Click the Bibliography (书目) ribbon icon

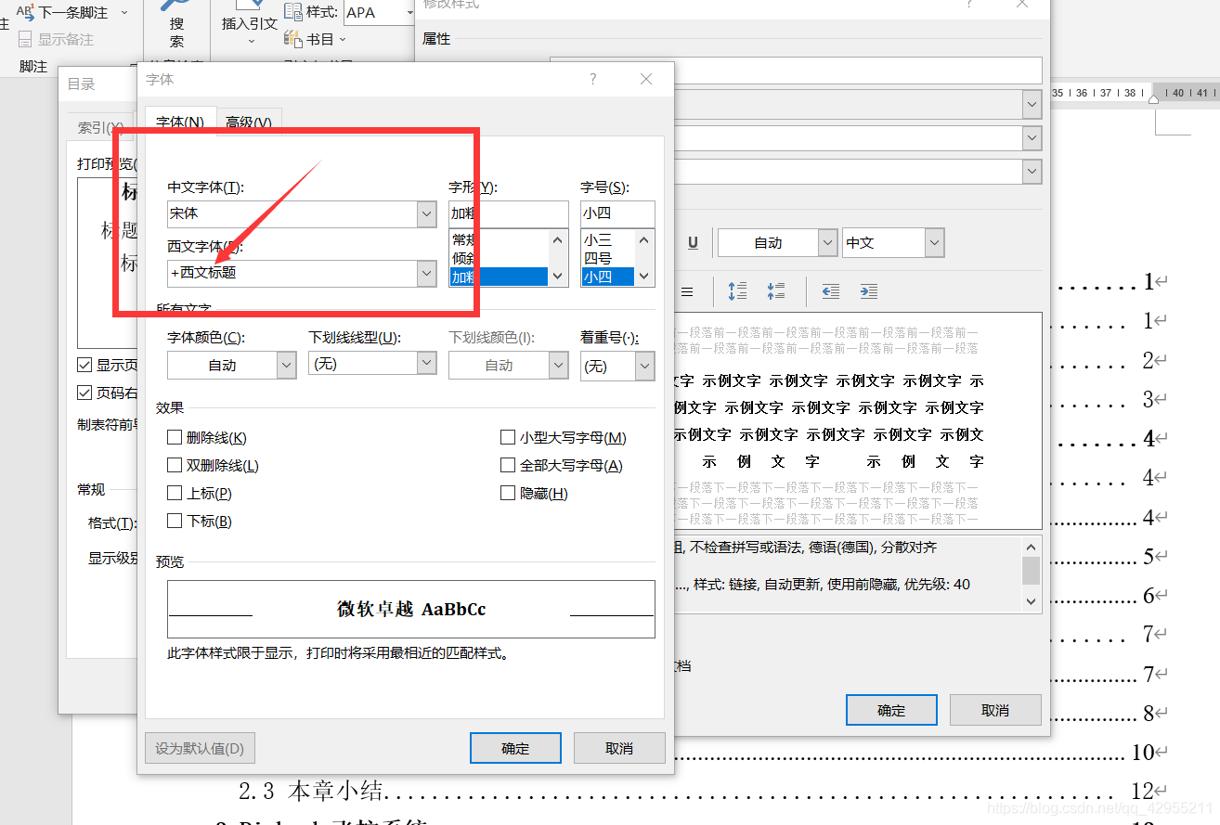click(293, 39)
